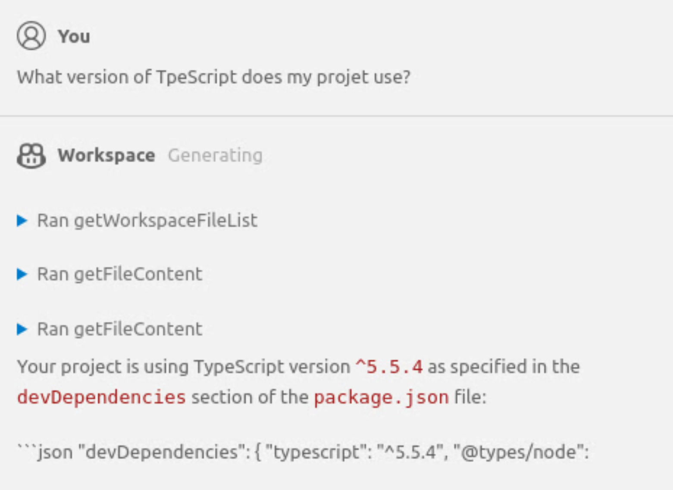Screen dimensions: 673x490
Task: Open the package.json file reference
Action: 381,396
